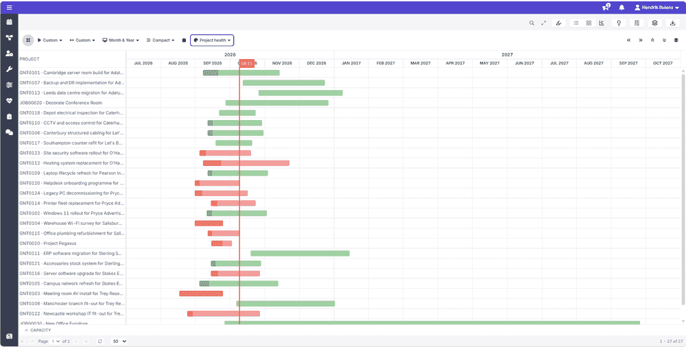Select GNT0020 Project Pegasus row
The image size is (686, 347).
click(x=72, y=243)
